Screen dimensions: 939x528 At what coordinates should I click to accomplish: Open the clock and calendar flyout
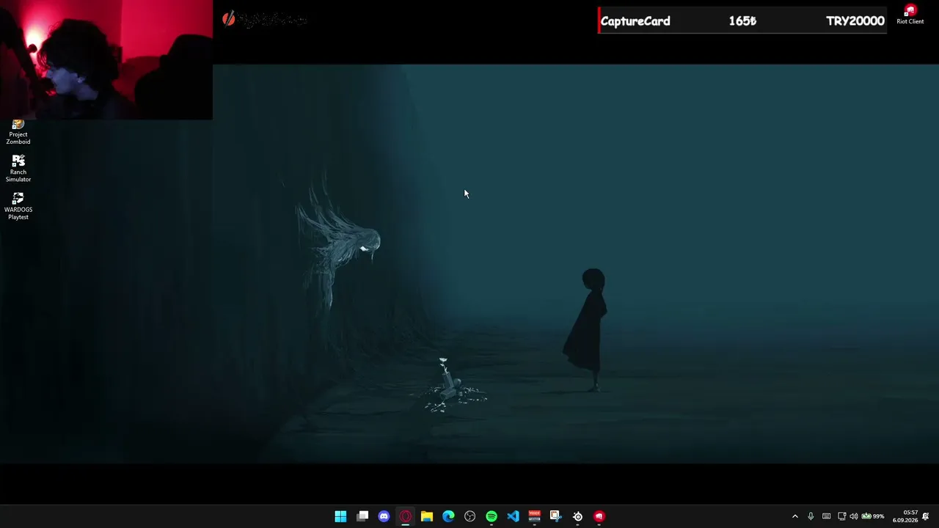pyautogui.click(x=905, y=516)
